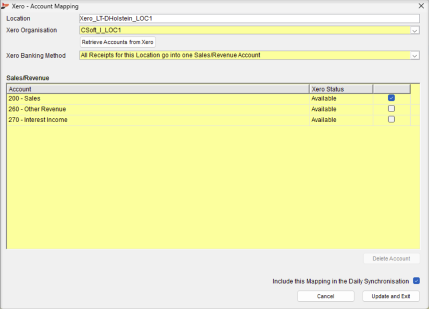
Task: Open the Xero Organisation dropdown arrow
Action: click(414, 30)
